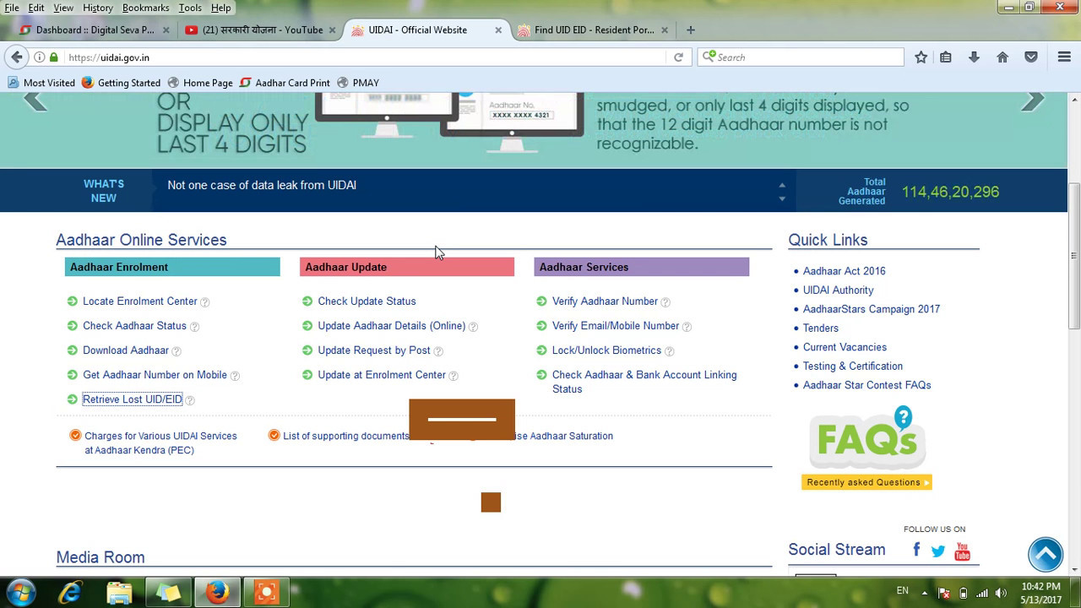
Task: Open the Tenders quick link
Action: [x=821, y=328]
